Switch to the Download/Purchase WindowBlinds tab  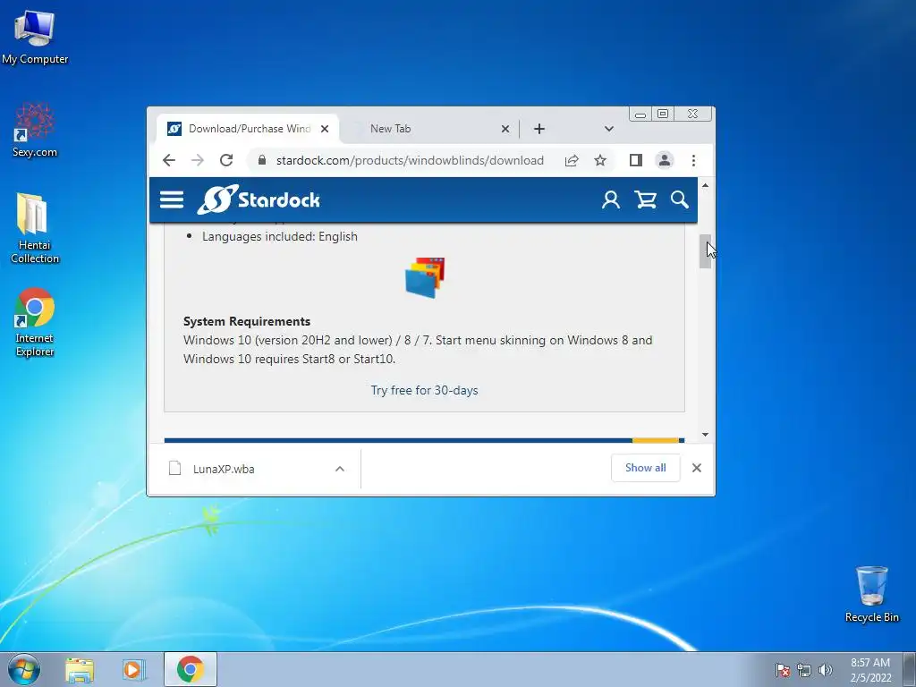[249, 129]
